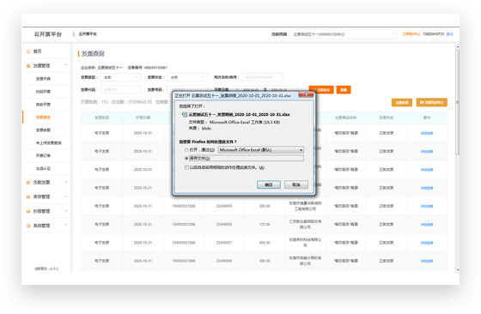Open the 自助开票 submenu item

tap(43, 105)
